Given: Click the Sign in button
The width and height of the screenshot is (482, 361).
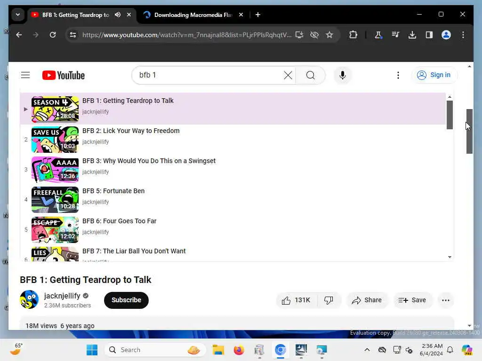Looking at the screenshot, I should [x=434, y=75].
